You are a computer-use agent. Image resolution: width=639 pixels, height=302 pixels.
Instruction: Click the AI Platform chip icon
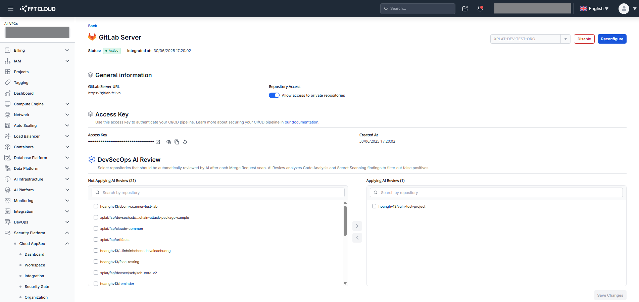8,190
